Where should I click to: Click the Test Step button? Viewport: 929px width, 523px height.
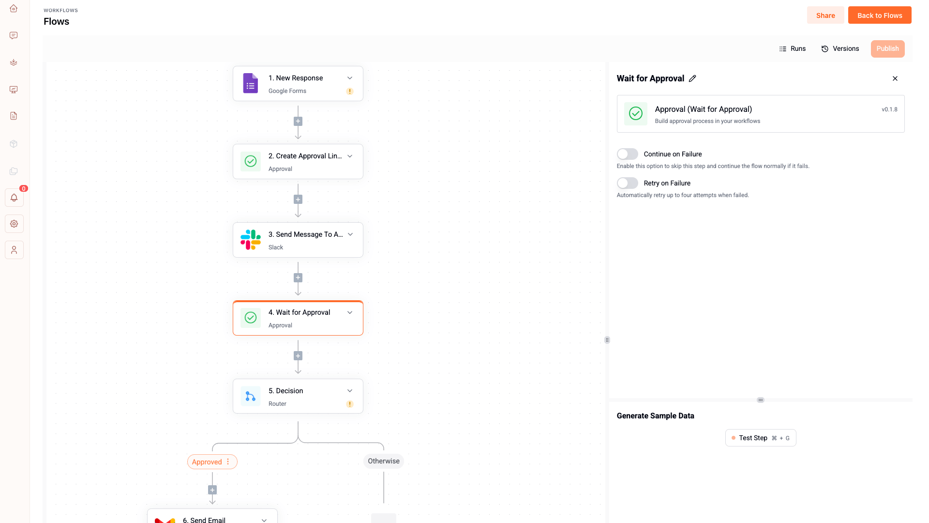tap(760, 438)
